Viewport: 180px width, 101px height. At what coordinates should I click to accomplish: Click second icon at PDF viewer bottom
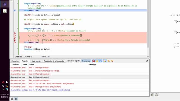(x=157, y=95)
